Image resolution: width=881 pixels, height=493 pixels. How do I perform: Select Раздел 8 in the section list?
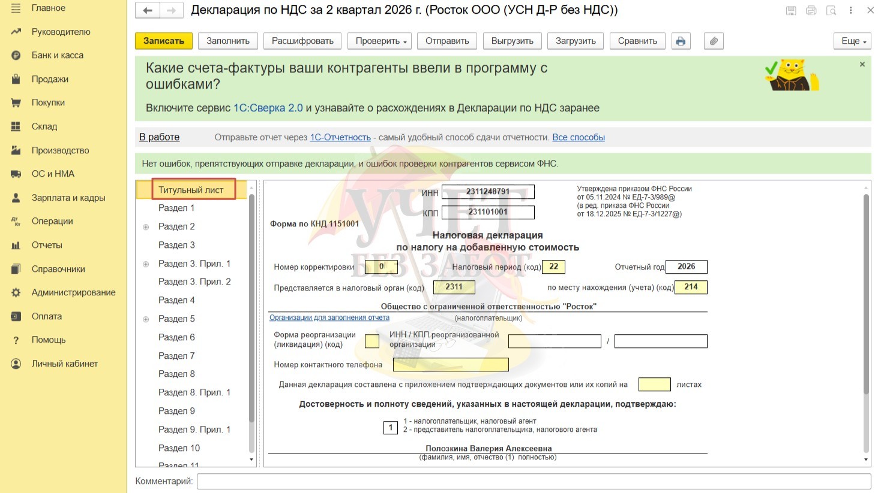point(176,374)
